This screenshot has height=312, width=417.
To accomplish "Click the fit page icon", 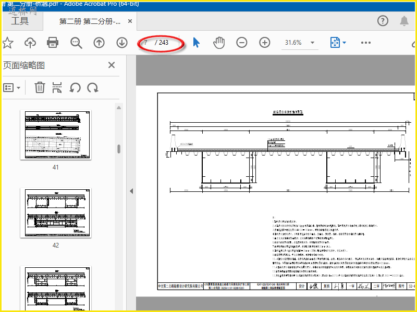I will pyautogui.click(x=335, y=43).
